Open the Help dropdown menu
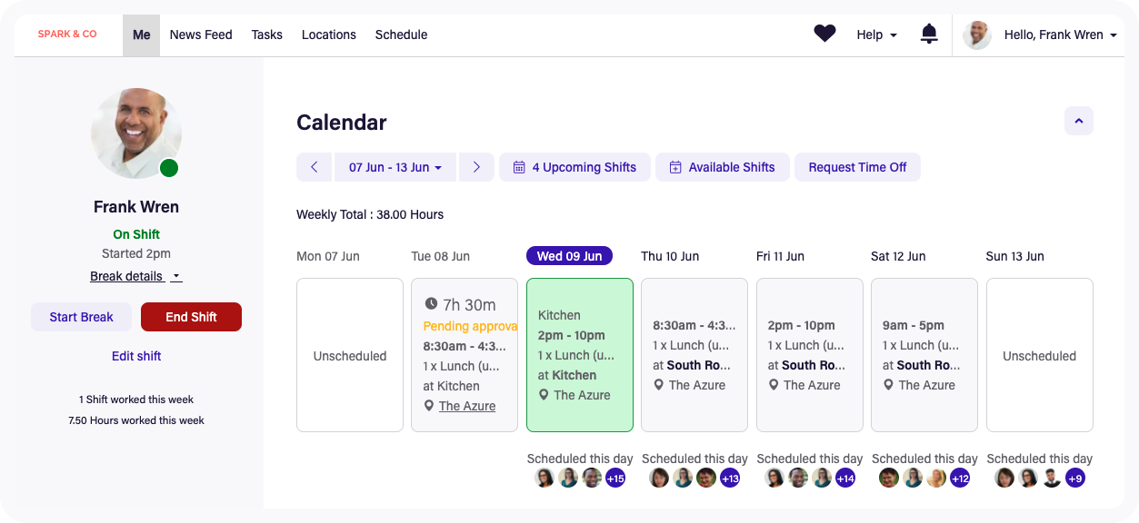 [876, 35]
